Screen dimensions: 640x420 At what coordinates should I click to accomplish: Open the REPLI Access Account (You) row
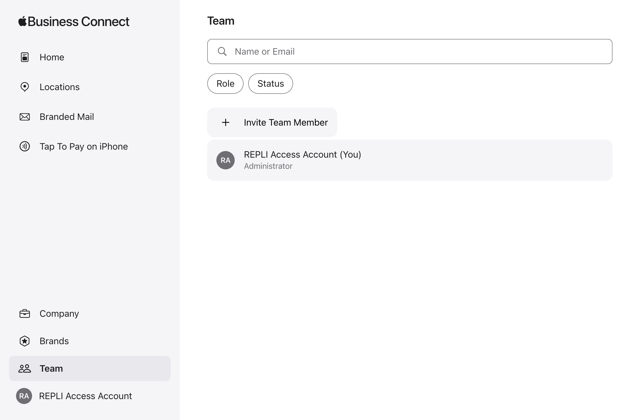[x=410, y=160]
